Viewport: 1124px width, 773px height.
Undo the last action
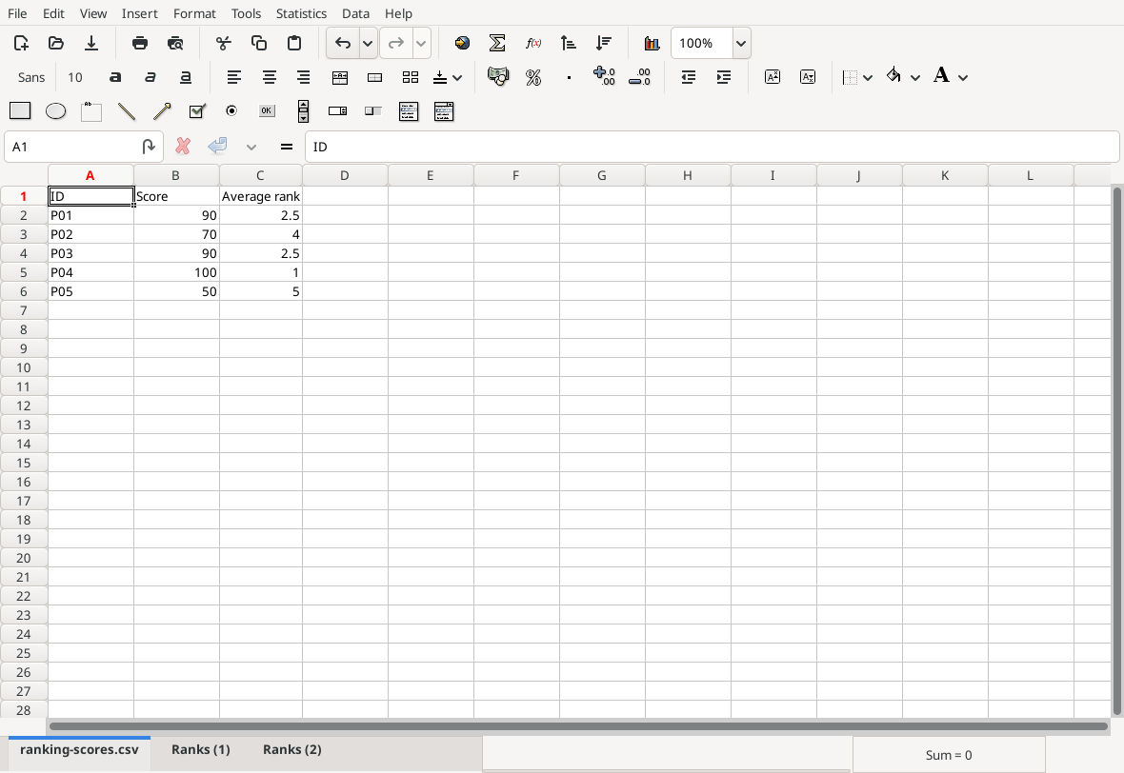point(343,43)
